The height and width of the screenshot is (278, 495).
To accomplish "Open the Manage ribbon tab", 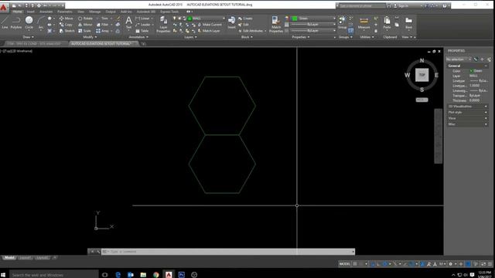I will (94, 12).
